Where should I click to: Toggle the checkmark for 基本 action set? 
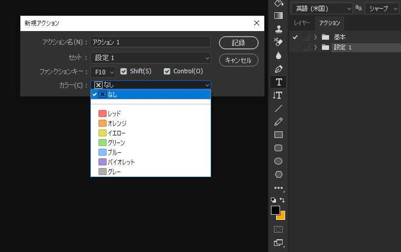[x=295, y=37]
